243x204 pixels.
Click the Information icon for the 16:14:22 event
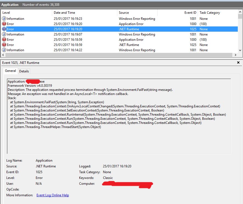coord(4,50)
